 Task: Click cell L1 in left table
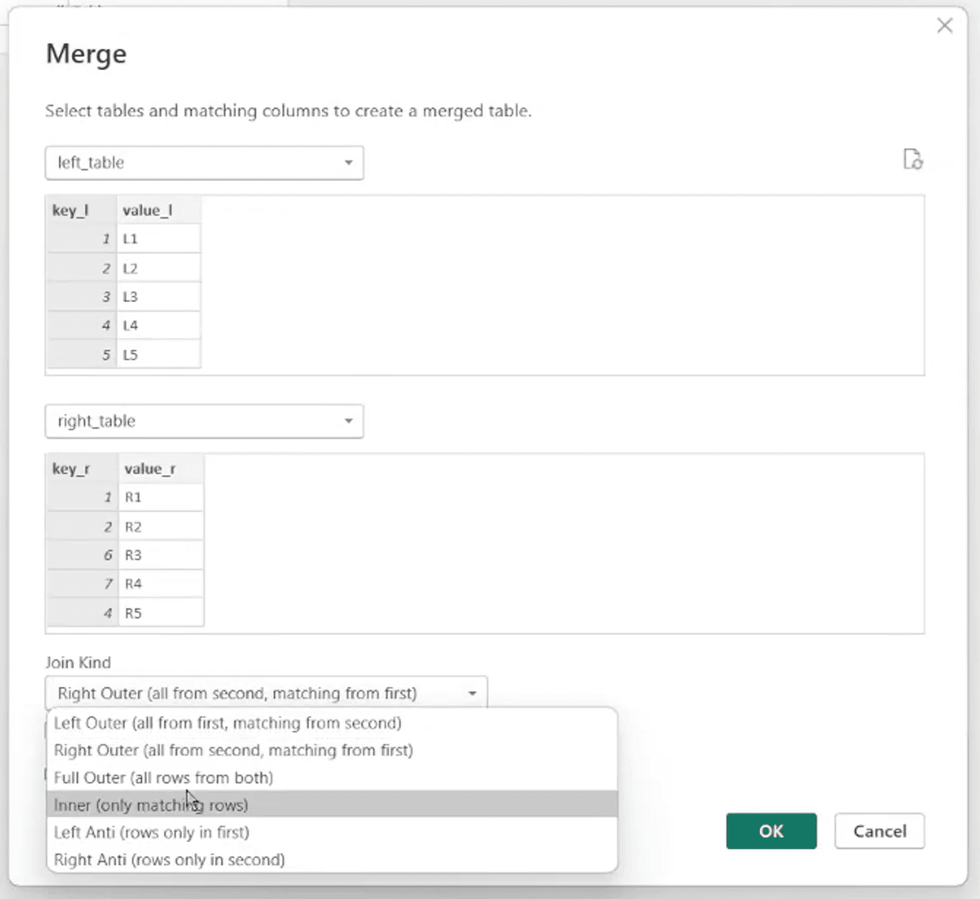pyautogui.click(x=159, y=239)
